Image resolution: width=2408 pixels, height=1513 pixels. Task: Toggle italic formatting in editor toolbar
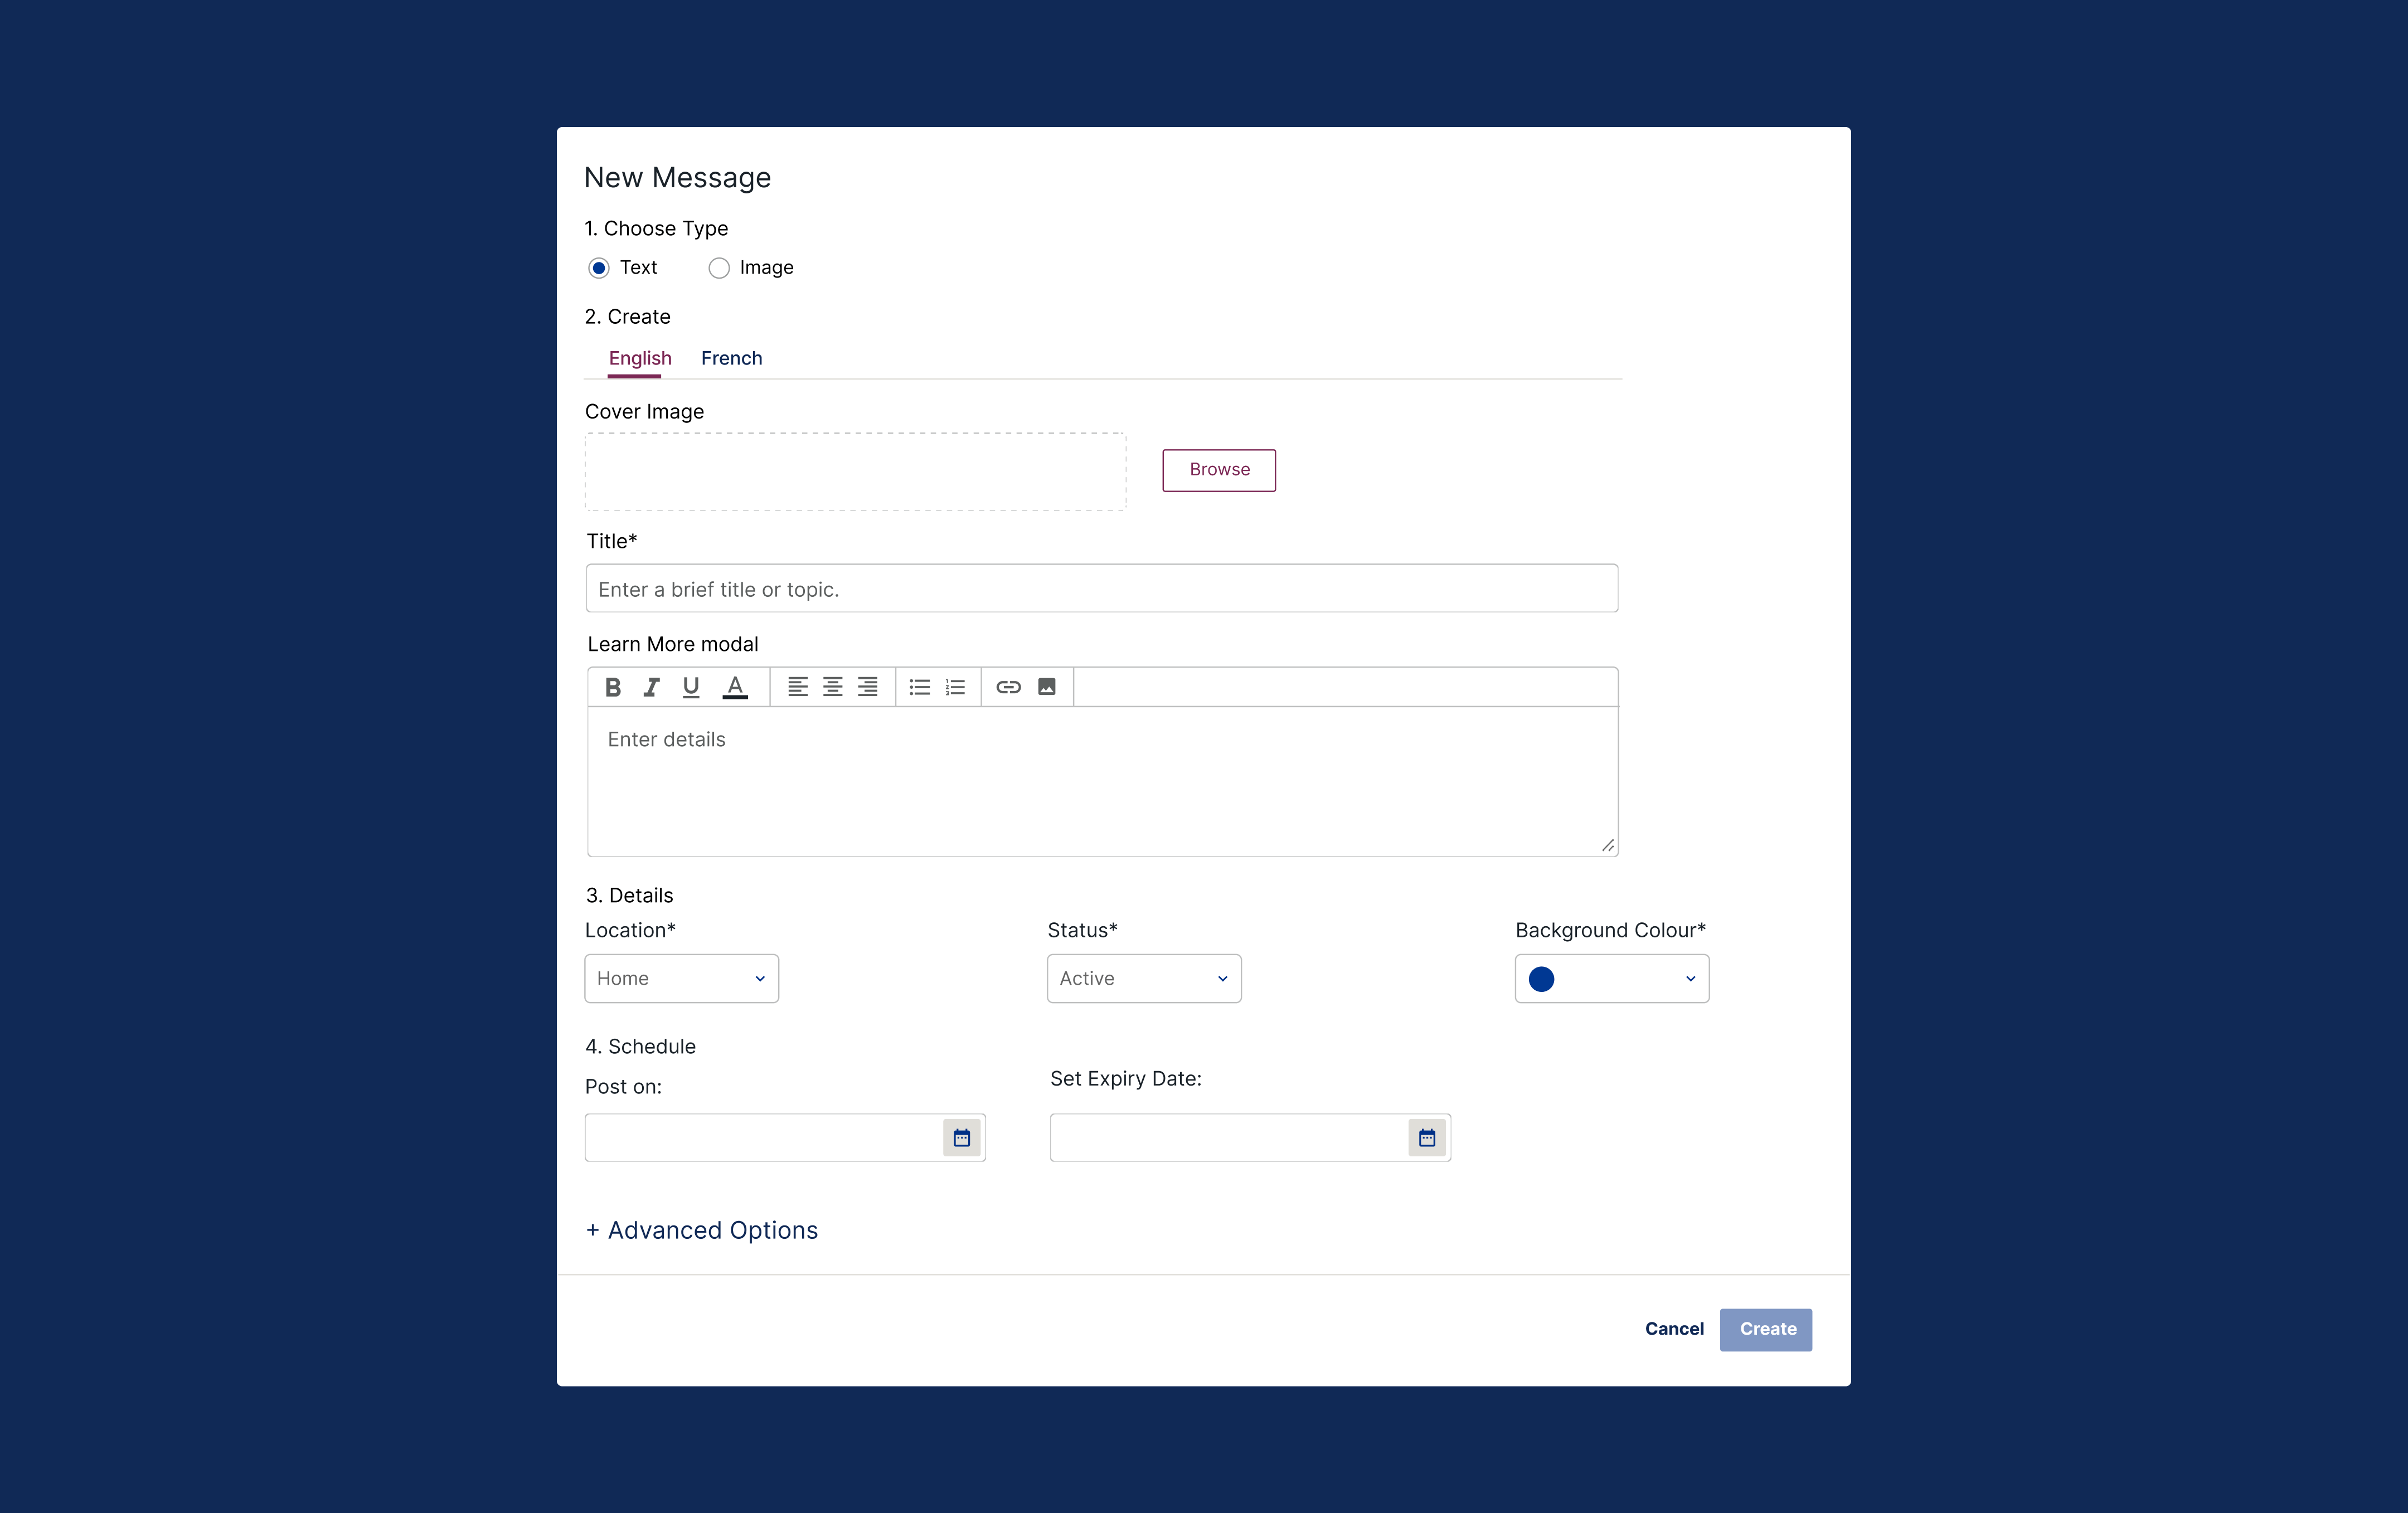pyautogui.click(x=651, y=687)
